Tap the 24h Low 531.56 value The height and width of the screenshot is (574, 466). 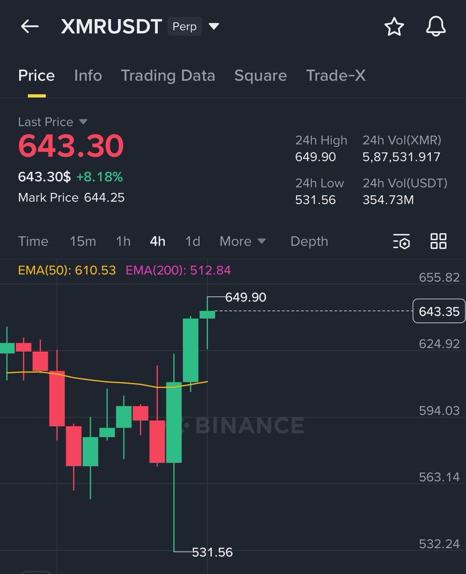(316, 199)
